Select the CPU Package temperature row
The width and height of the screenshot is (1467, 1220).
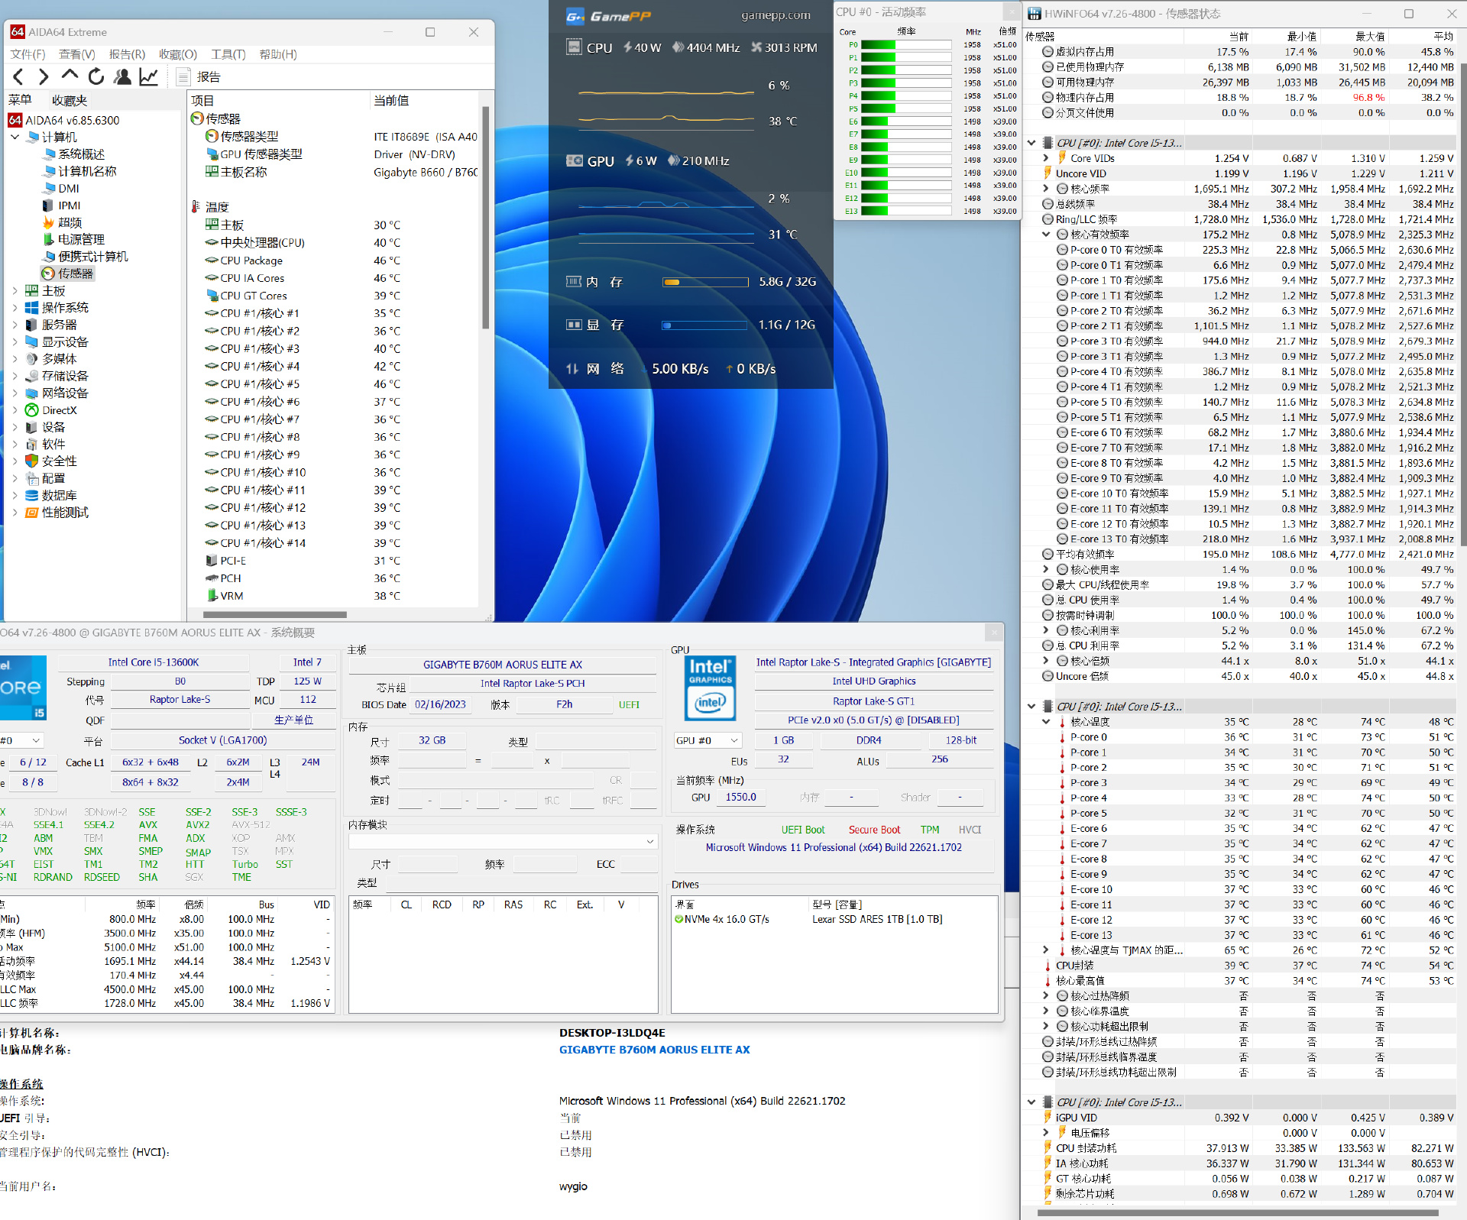click(251, 261)
